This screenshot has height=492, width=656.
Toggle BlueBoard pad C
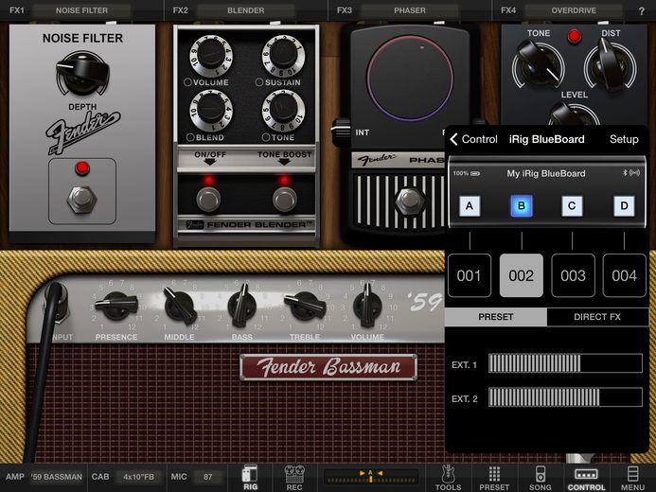pos(572,205)
